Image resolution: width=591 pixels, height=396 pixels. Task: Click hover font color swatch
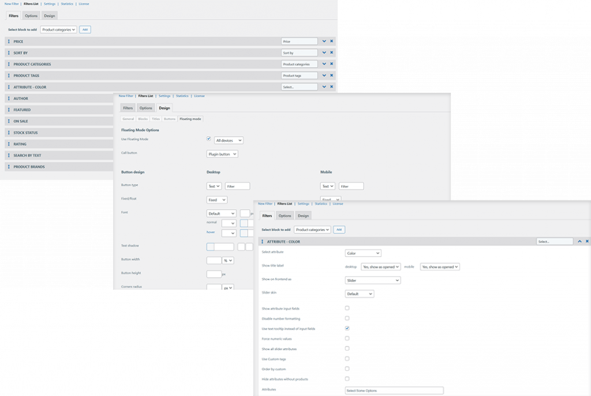point(244,233)
